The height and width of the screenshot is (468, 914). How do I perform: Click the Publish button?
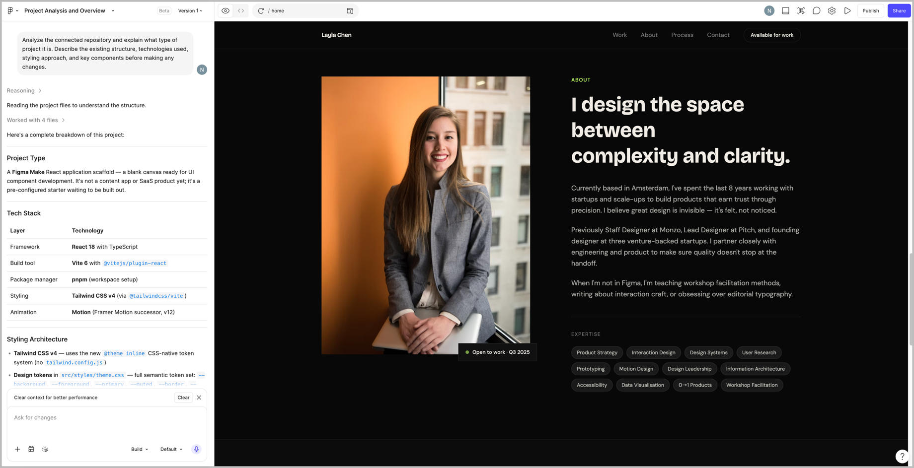tap(870, 10)
